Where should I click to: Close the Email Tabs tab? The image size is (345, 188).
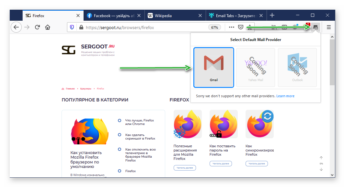(261, 16)
